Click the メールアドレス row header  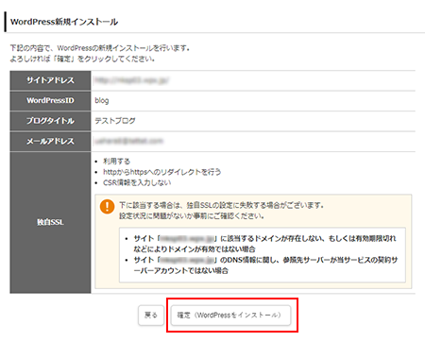pyautogui.click(x=50, y=141)
